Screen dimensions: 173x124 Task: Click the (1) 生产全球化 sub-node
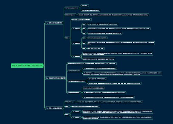tap(76, 29)
